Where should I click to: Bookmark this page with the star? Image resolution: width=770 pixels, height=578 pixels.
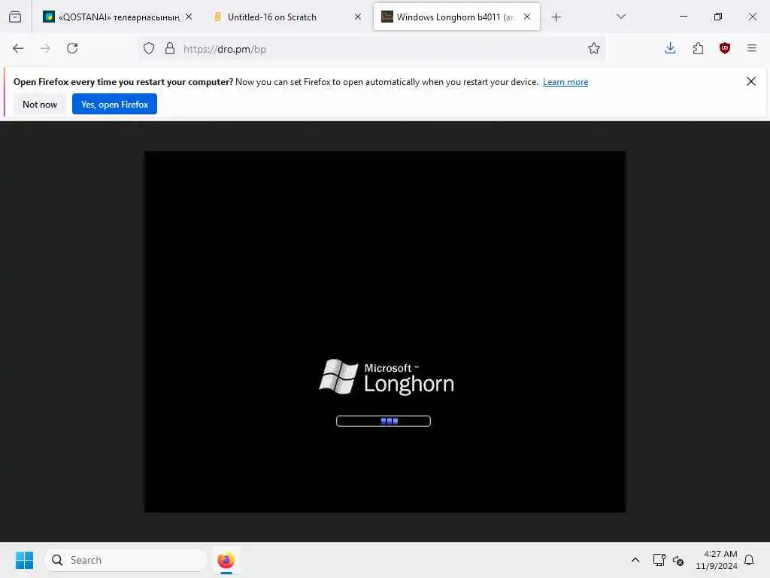(594, 48)
